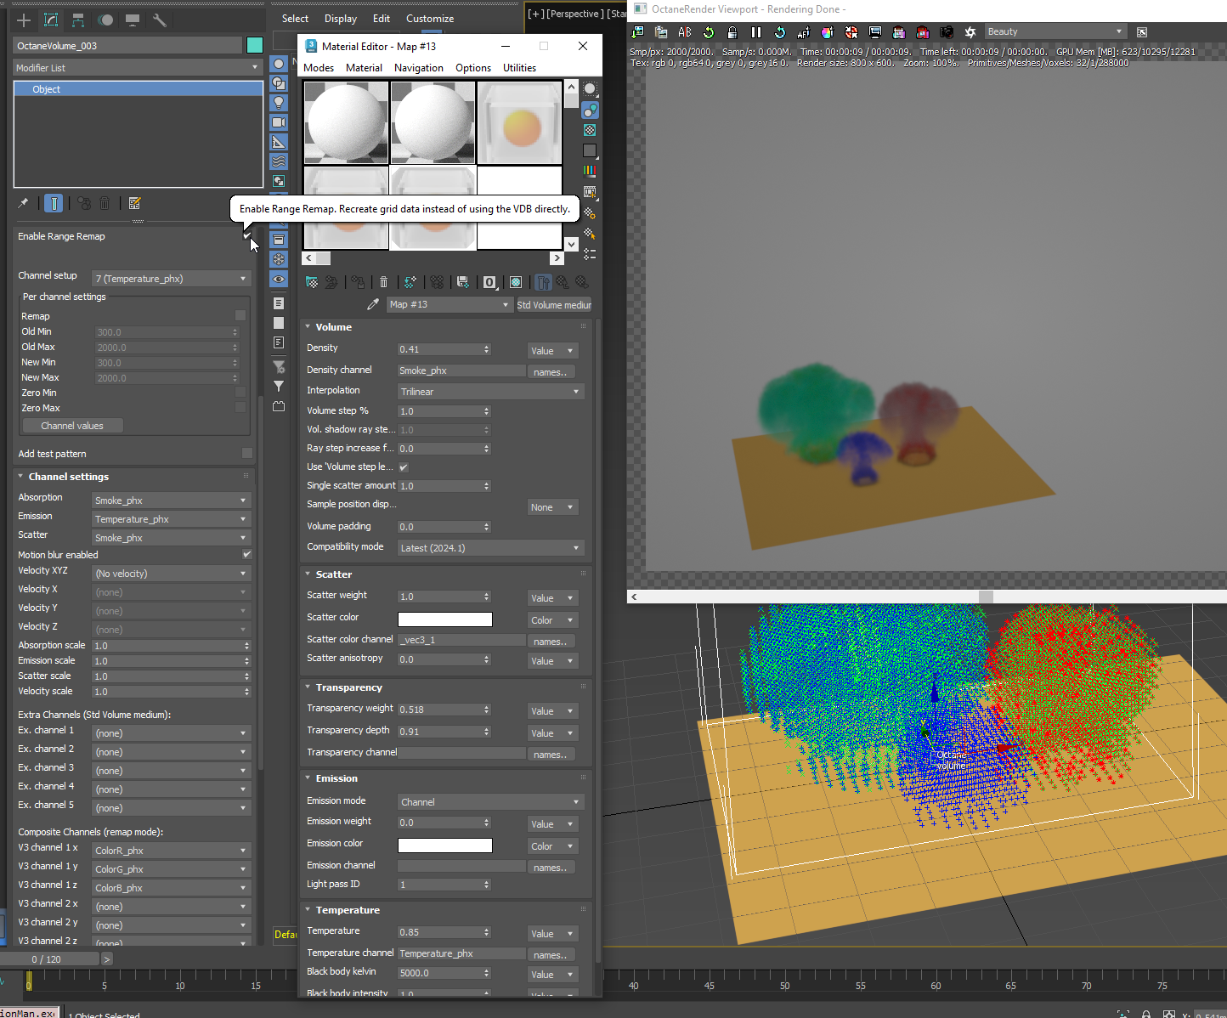
Task: Disable the Motion blur enabled checkbox
Action: click(246, 554)
